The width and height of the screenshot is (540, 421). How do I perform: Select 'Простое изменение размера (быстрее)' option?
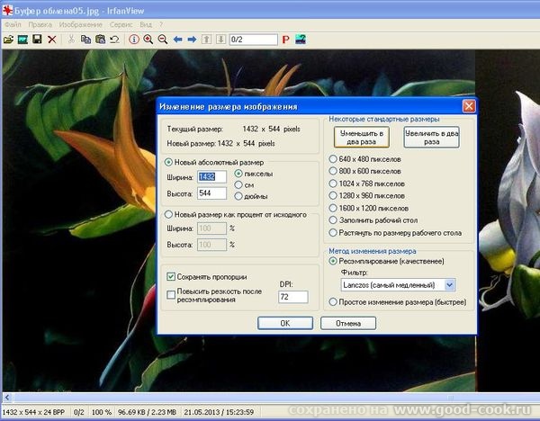click(334, 302)
